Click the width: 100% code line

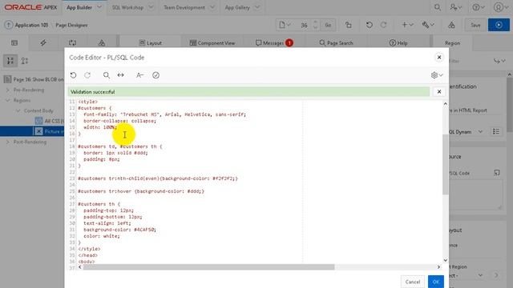(100, 127)
